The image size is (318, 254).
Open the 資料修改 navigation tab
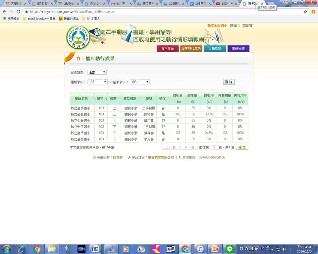(x=168, y=49)
